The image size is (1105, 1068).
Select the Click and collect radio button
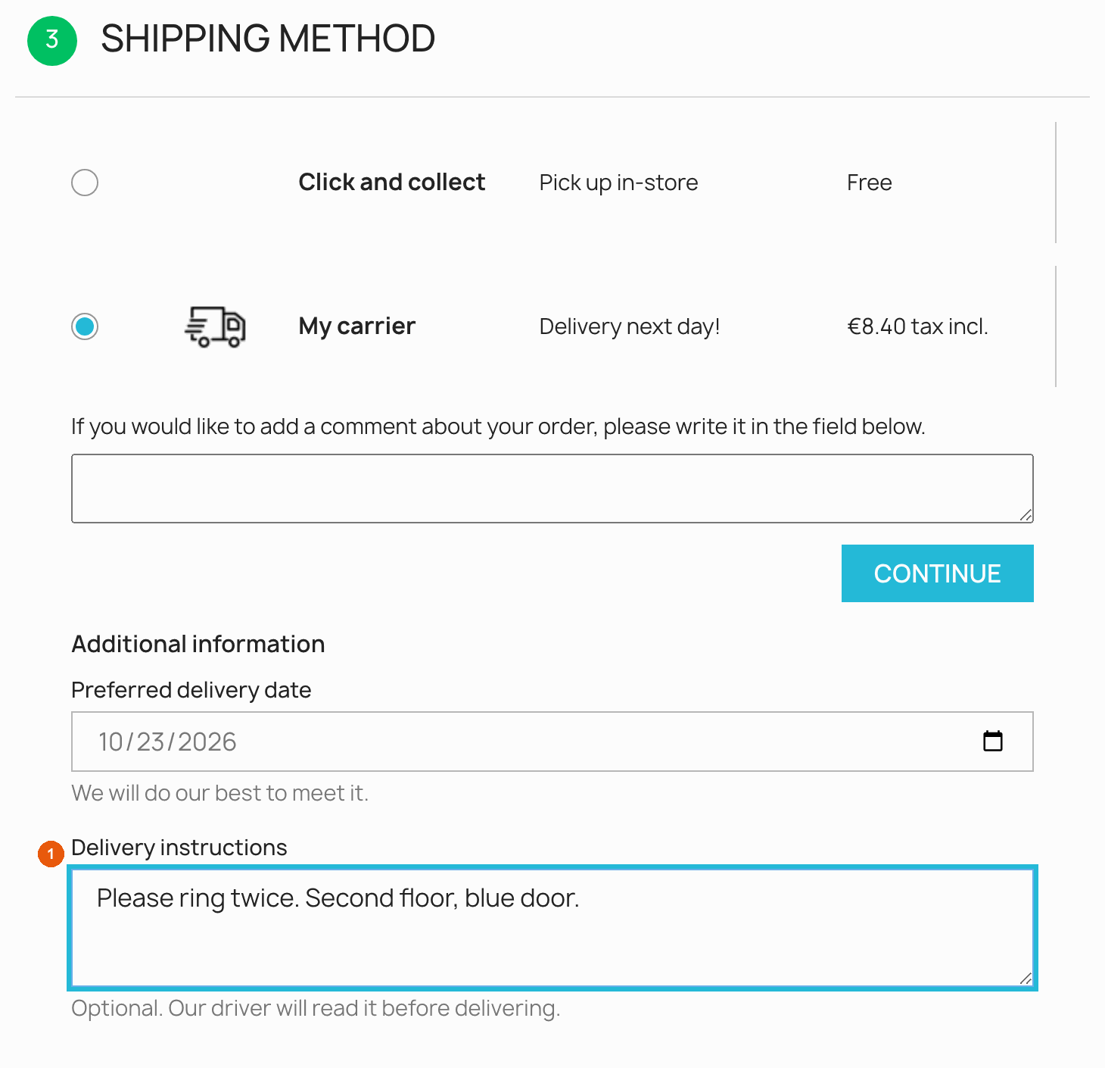pos(85,183)
